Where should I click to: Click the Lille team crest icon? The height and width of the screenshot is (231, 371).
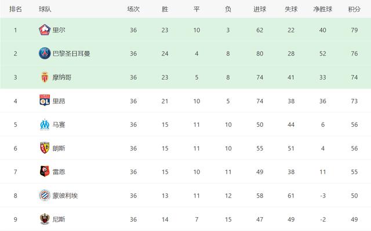pos(45,30)
